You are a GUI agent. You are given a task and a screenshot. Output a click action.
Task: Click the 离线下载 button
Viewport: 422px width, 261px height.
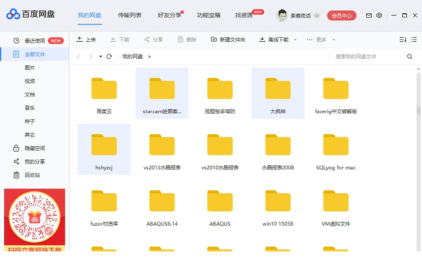click(274, 40)
